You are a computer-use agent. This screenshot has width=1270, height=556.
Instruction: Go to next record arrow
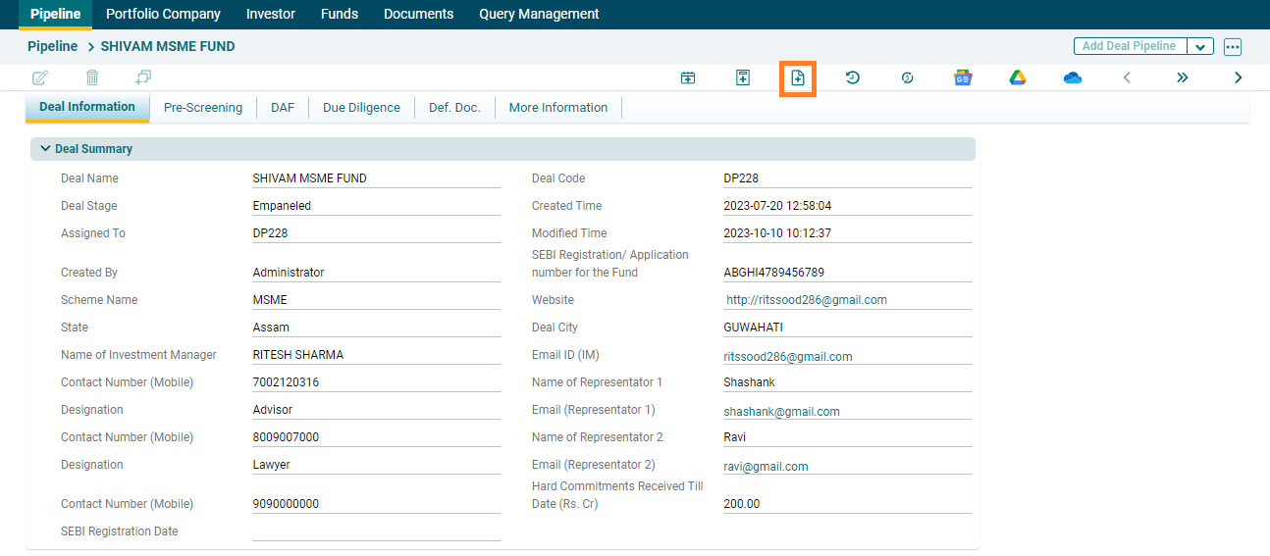[x=1238, y=77]
